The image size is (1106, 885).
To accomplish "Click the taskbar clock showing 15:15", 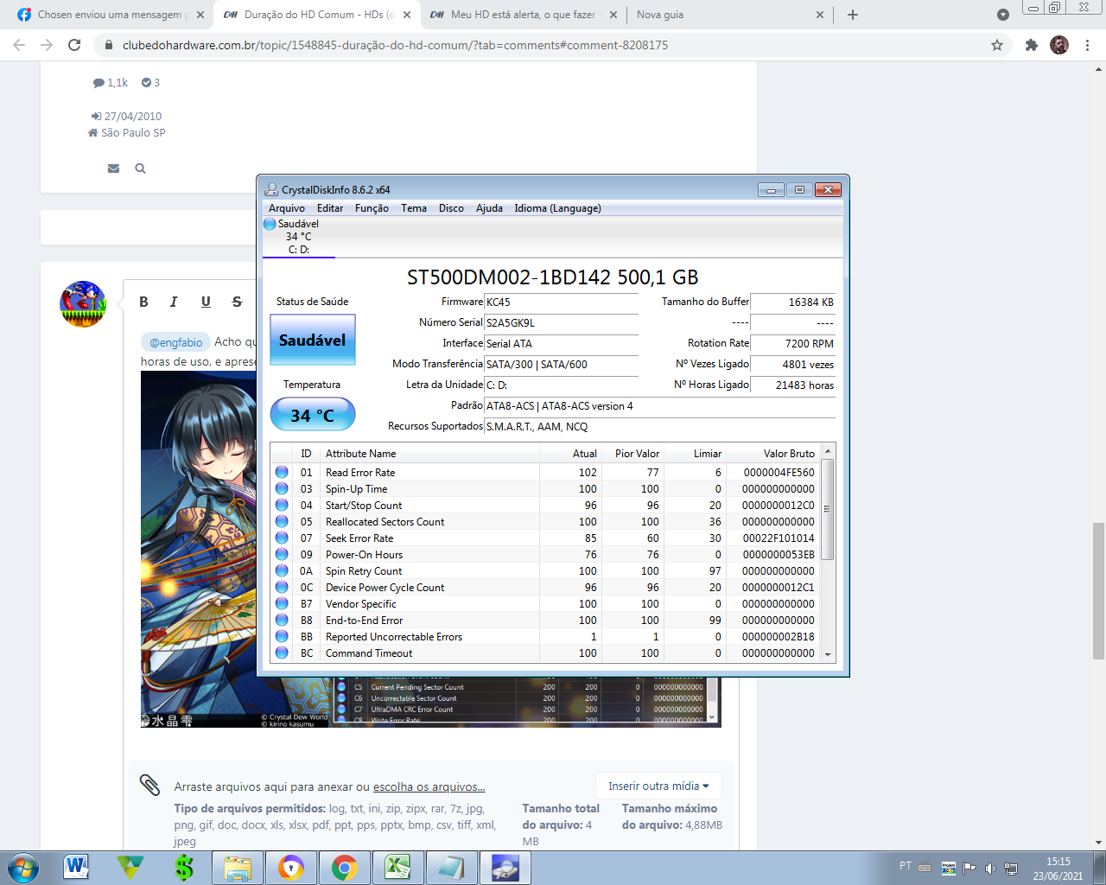I will click(x=1058, y=868).
